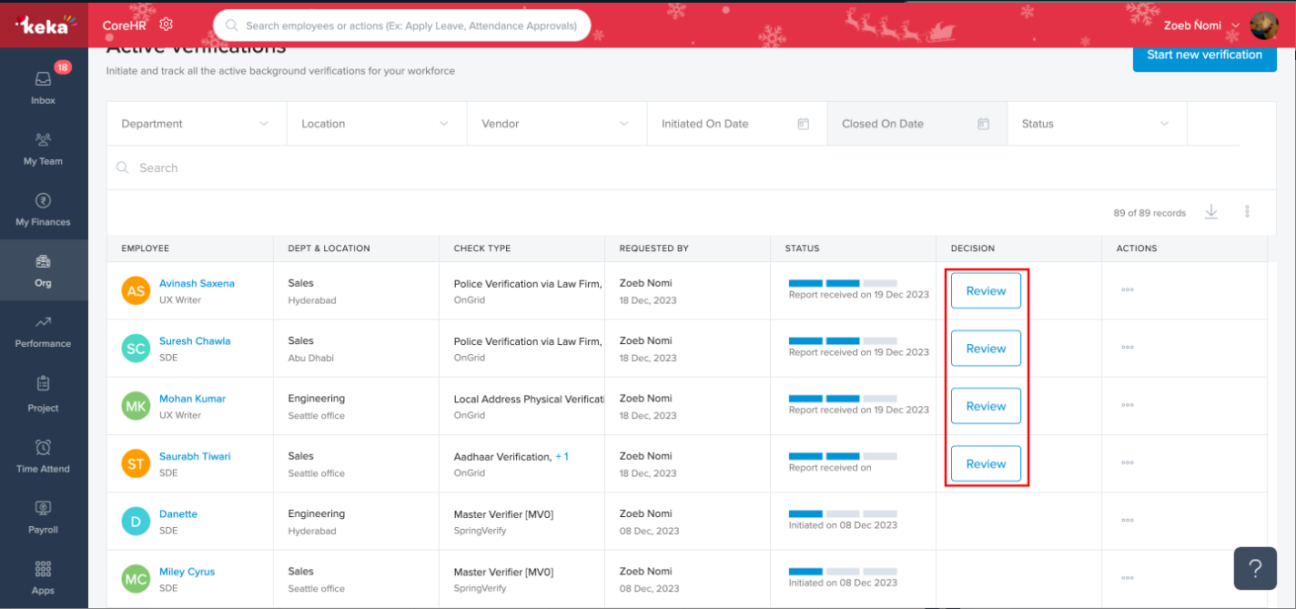Download records using the download icon
This screenshot has height=609, width=1296.
pos(1210,212)
